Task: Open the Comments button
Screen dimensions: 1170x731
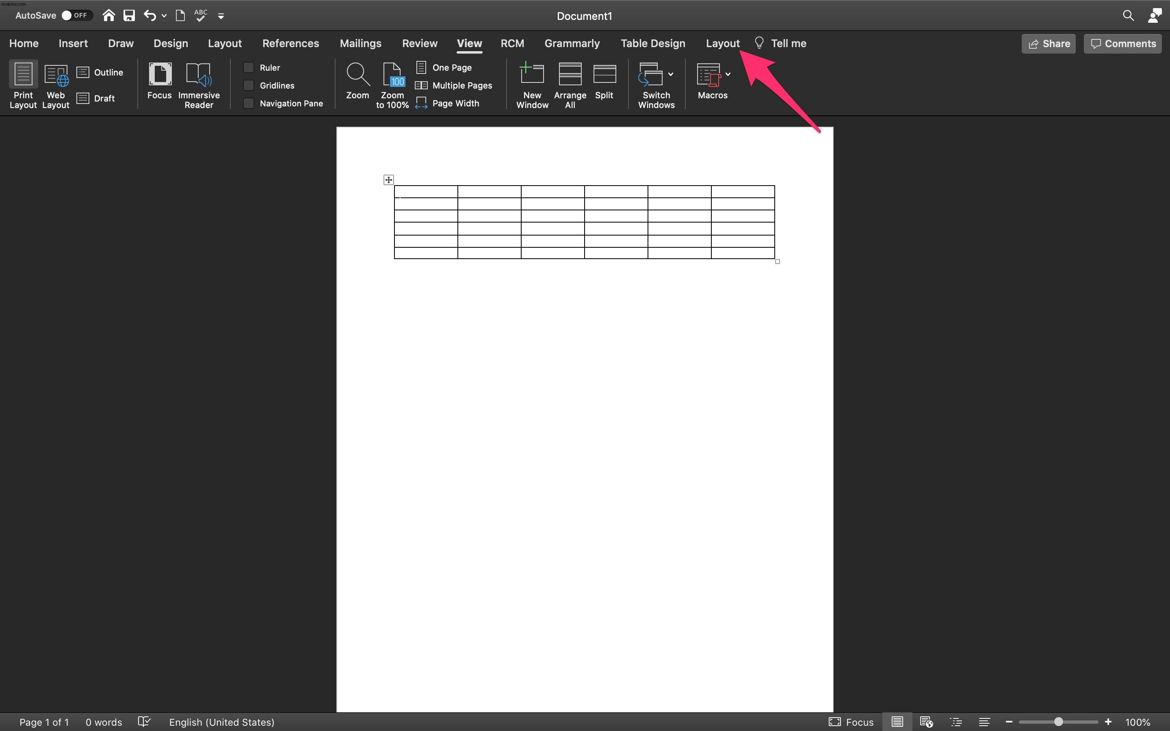Action: [x=1122, y=43]
